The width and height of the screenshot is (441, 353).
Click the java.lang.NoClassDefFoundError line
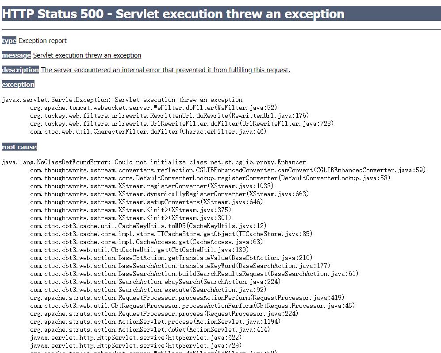click(x=153, y=162)
